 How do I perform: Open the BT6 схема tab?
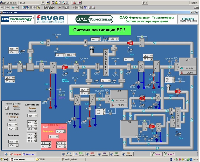[x=127, y=154]
